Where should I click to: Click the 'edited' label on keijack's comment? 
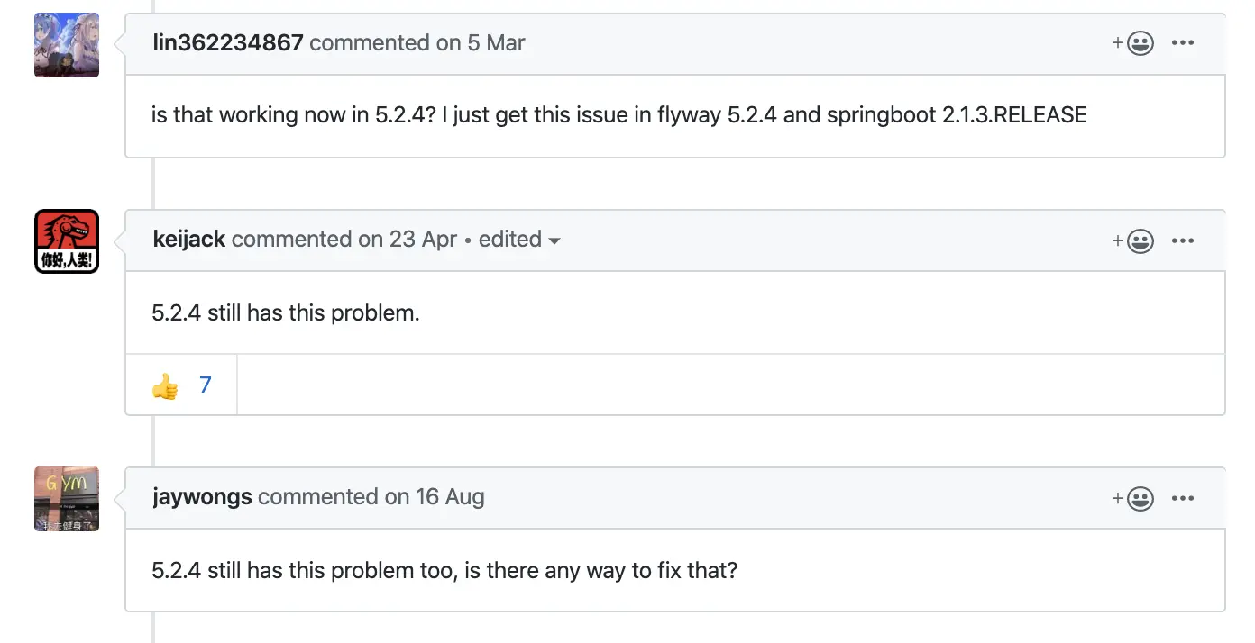pyautogui.click(x=509, y=239)
